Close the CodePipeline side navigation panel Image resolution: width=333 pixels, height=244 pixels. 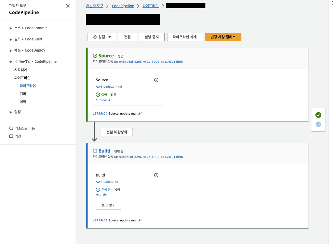pyautogui.click(x=68, y=6)
